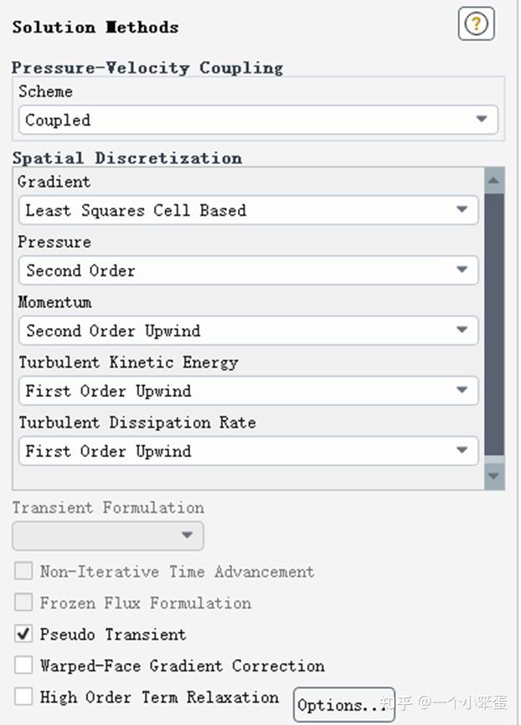
Task: Enable High Order Term Relaxation
Action: point(23,697)
